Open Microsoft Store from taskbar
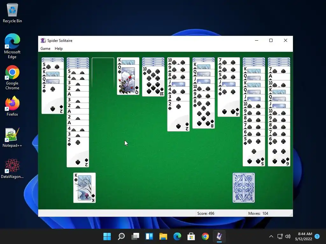 pos(191,236)
